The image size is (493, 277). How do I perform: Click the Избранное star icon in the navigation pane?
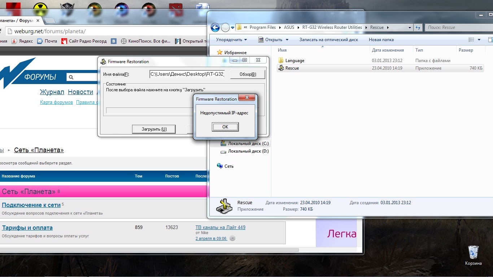coord(219,53)
